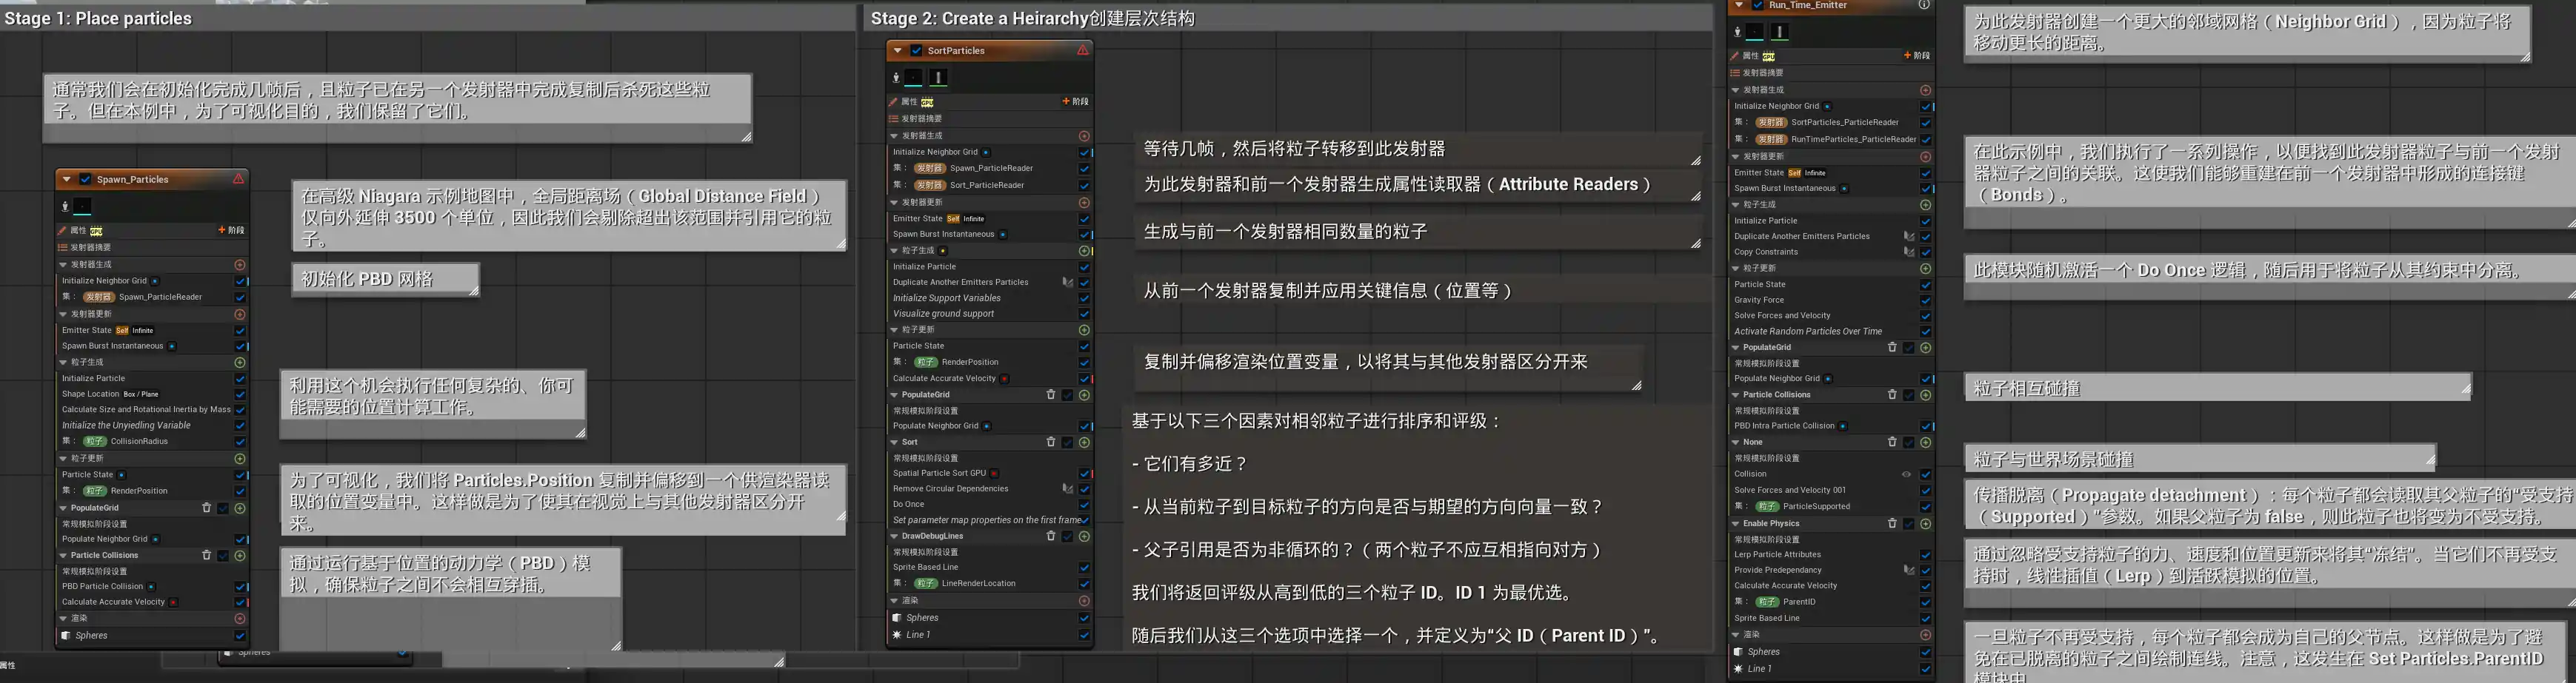The height and width of the screenshot is (683, 2576).
Task: Click 阶段 add stage button in SortParticles
Action: pyautogui.click(x=1075, y=102)
